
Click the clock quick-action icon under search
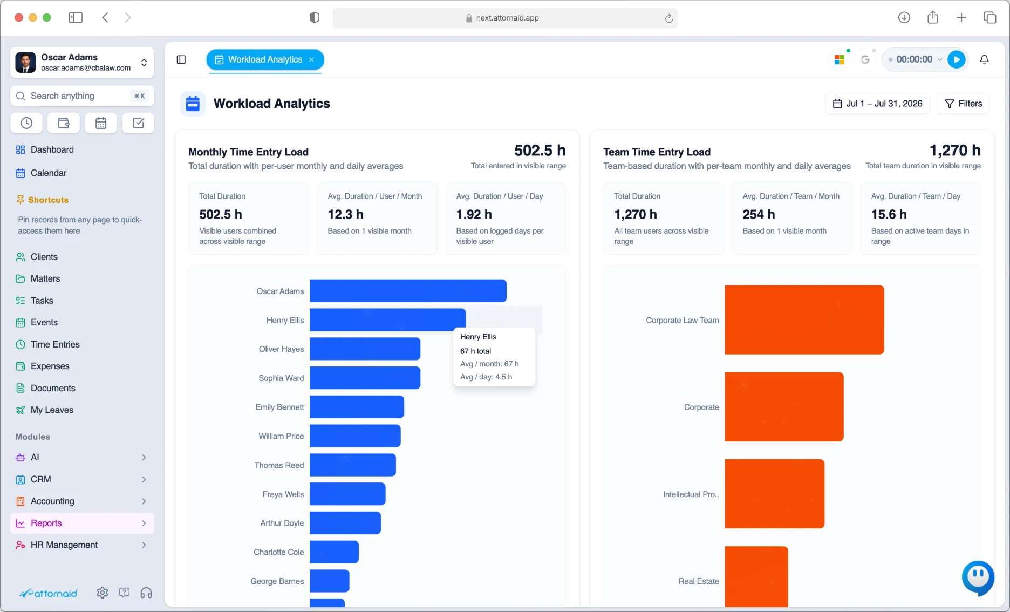click(26, 123)
